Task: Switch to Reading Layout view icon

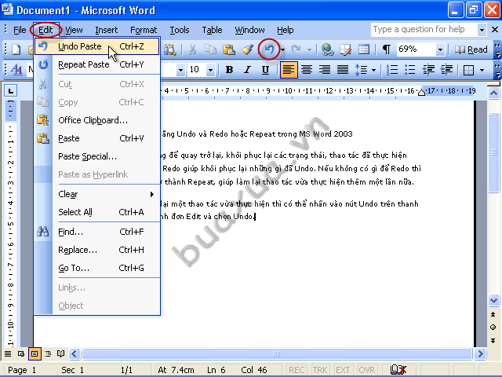Action: tap(60, 354)
